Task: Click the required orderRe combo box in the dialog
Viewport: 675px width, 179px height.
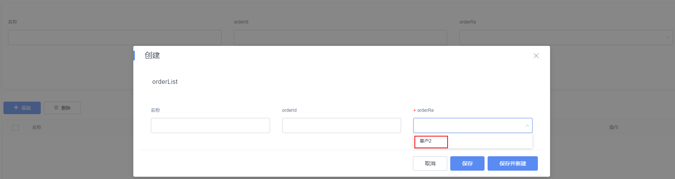Action: click(469, 126)
